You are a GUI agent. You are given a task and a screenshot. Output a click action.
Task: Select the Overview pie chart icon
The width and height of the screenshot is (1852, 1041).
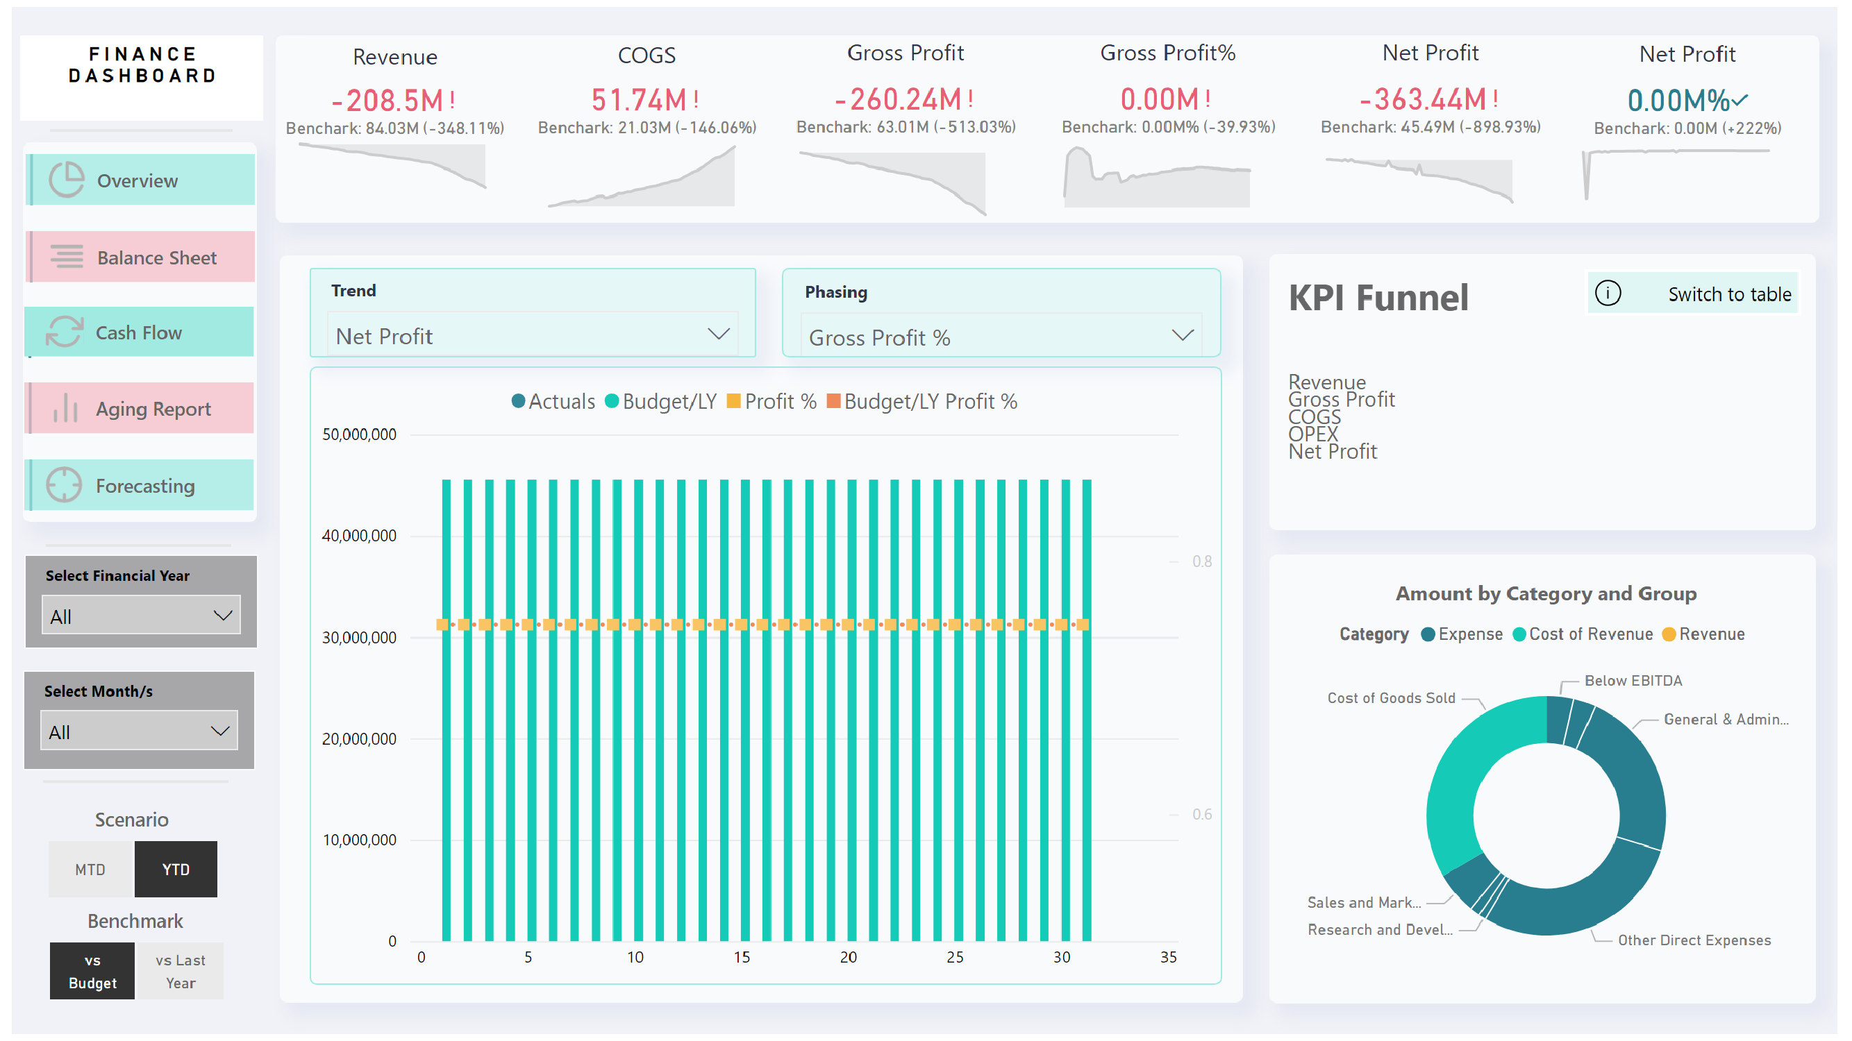pyautogui.click(x=67, y=180)
